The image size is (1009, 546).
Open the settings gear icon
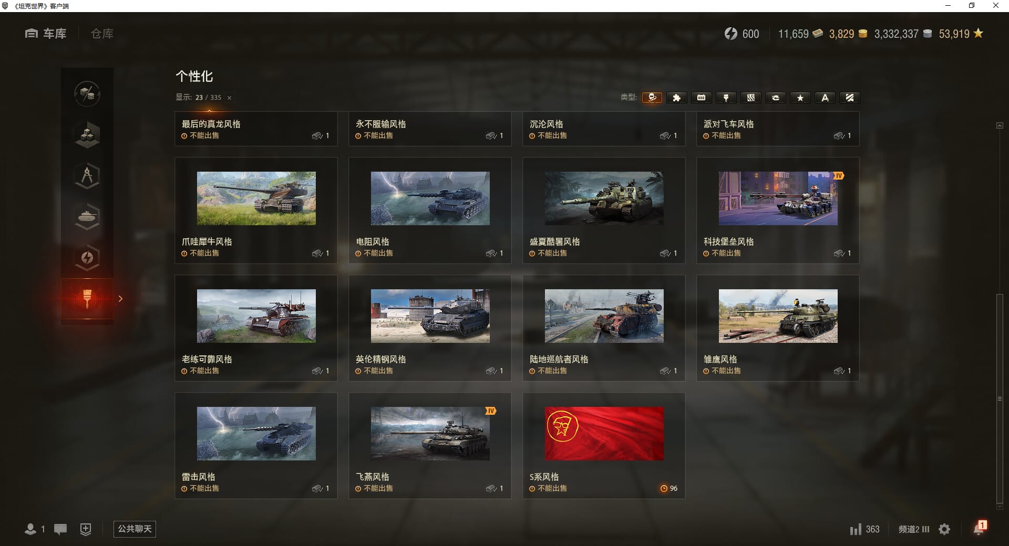944,529
